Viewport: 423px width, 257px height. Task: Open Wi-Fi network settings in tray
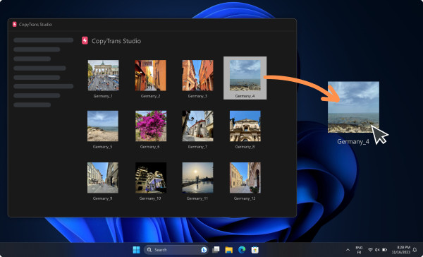[371, 250]
